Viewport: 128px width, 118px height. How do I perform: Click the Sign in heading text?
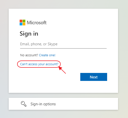[x=29, y=34]
